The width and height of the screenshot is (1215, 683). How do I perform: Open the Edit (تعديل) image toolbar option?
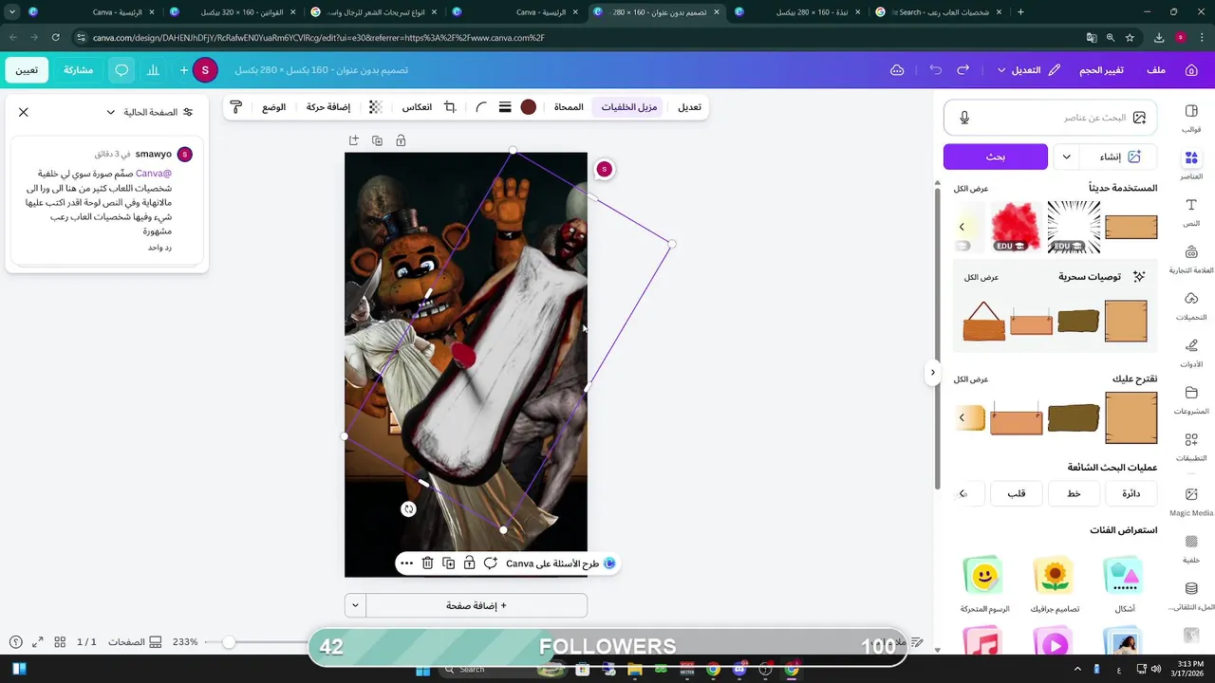click(x=689, y=107)
